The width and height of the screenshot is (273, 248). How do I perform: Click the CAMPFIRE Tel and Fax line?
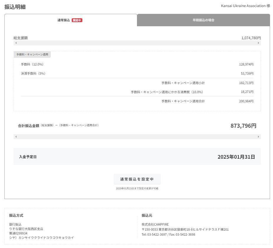[168, 234]
